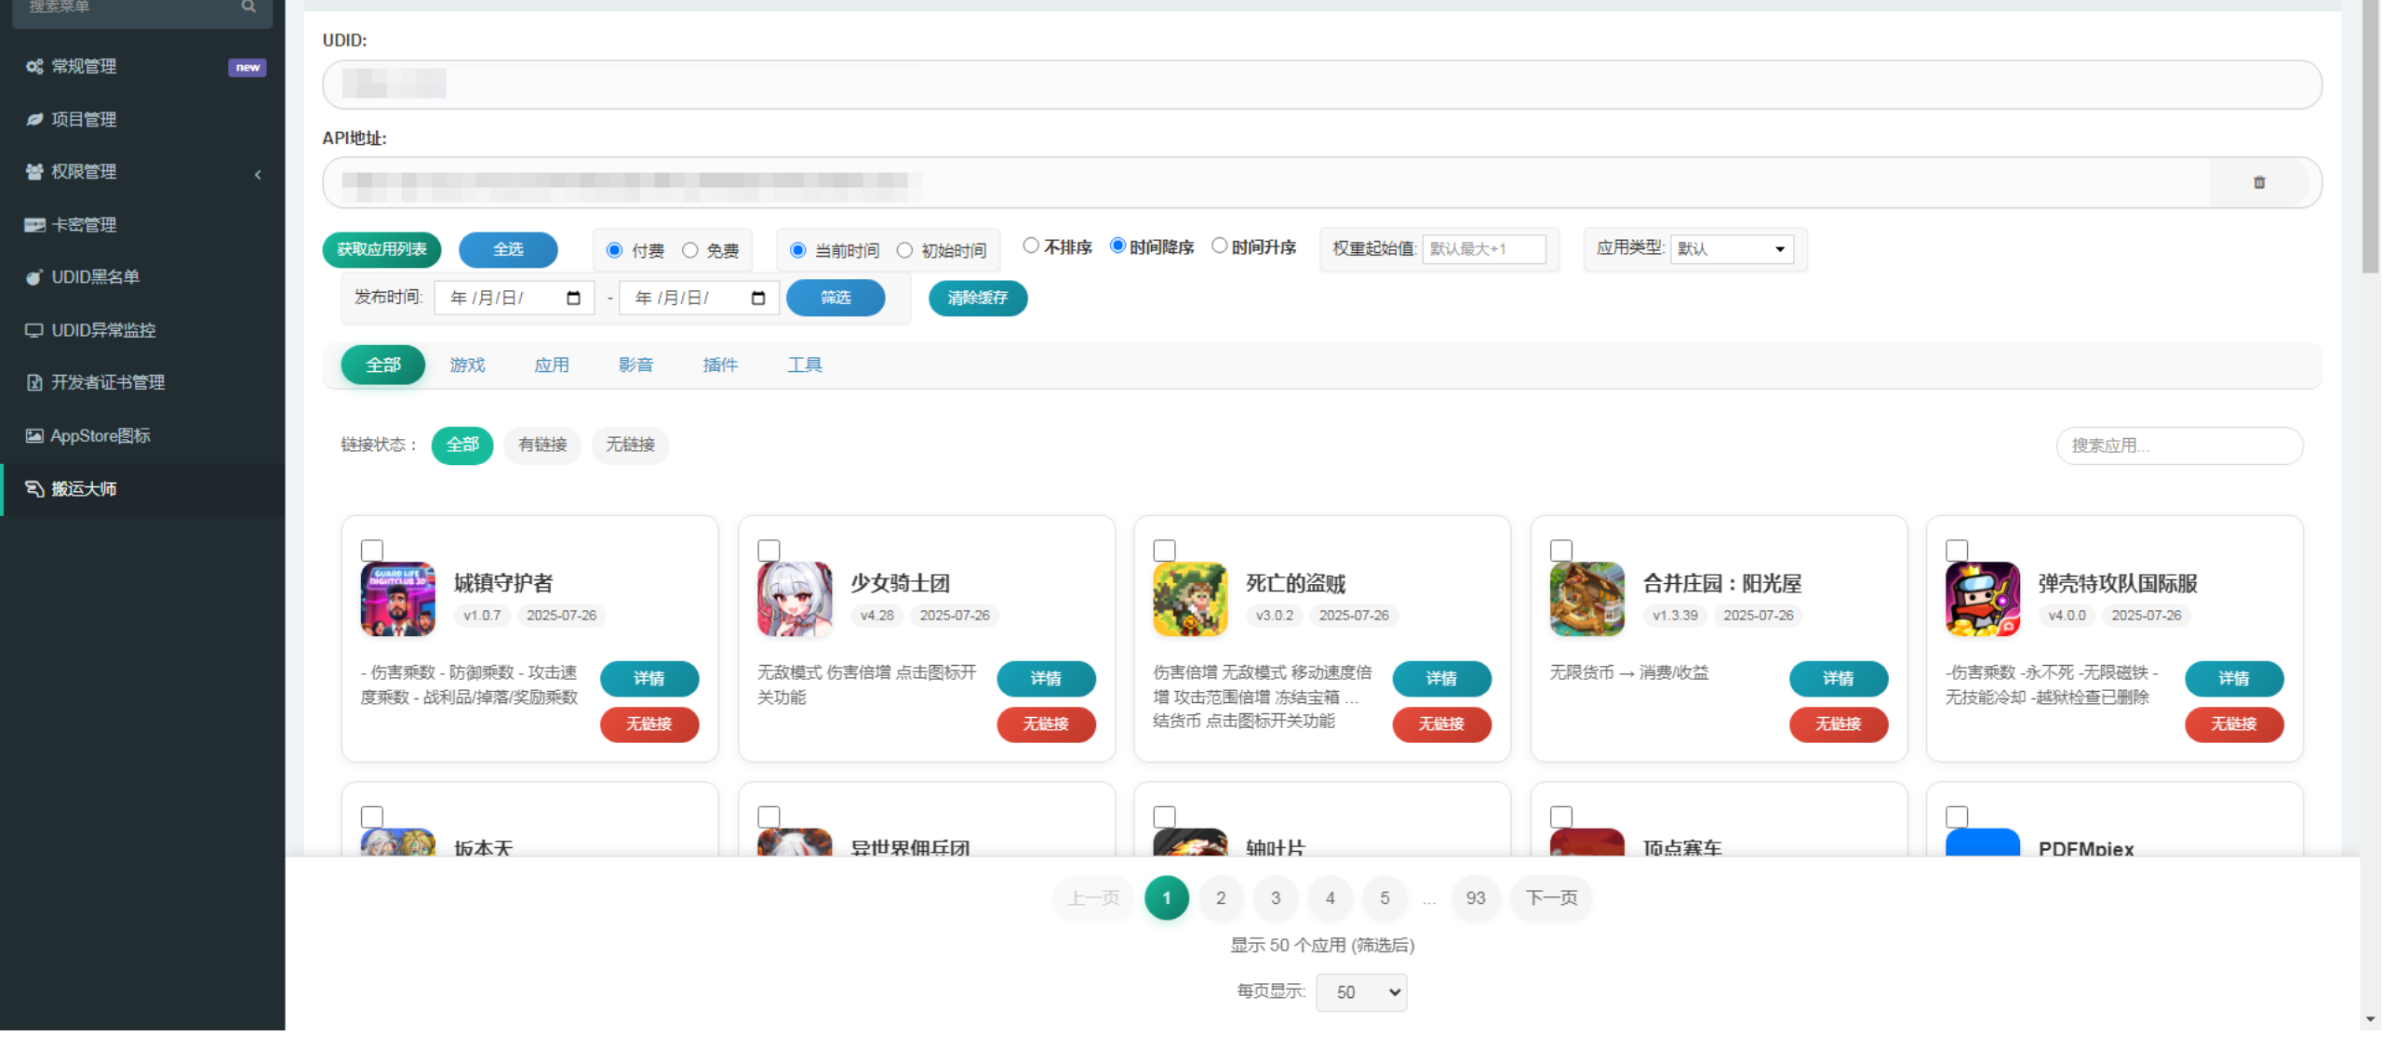Click the search menu magnifier icon
This screenshot has height=1049, width=2382.
(x=248, y=7)
